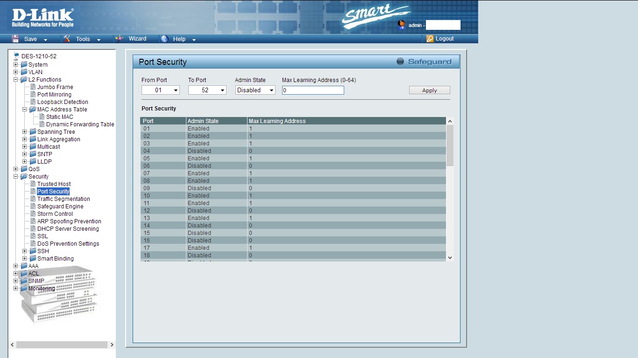Viewport: 638px width, 358px height.
Task: Click the DHCP Server Screening page icon
Action: point(33,228)
